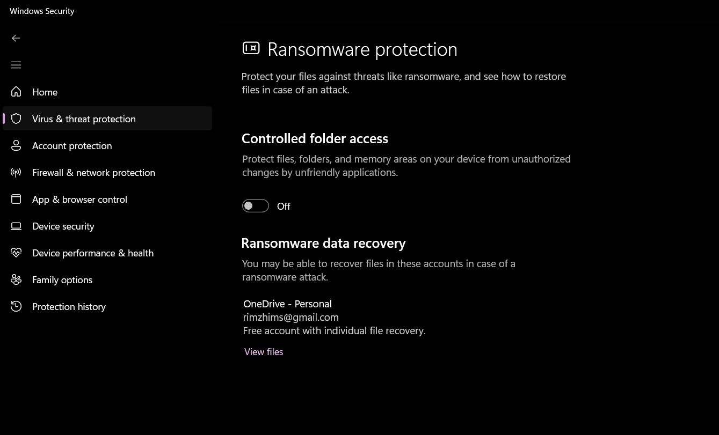The image size is (719, 435).
Task: Select the Windows Security title text
Action: [42, 11]
